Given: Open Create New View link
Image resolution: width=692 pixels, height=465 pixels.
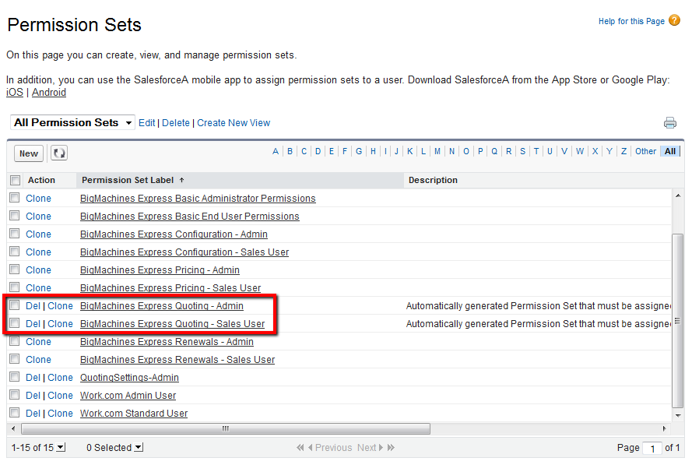Looking at the screenshot, I should pos(234,123).
